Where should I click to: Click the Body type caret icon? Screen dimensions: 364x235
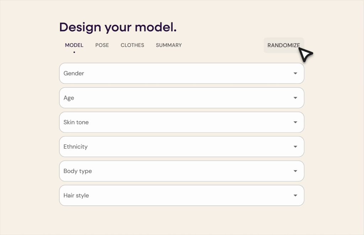[295, 171]
